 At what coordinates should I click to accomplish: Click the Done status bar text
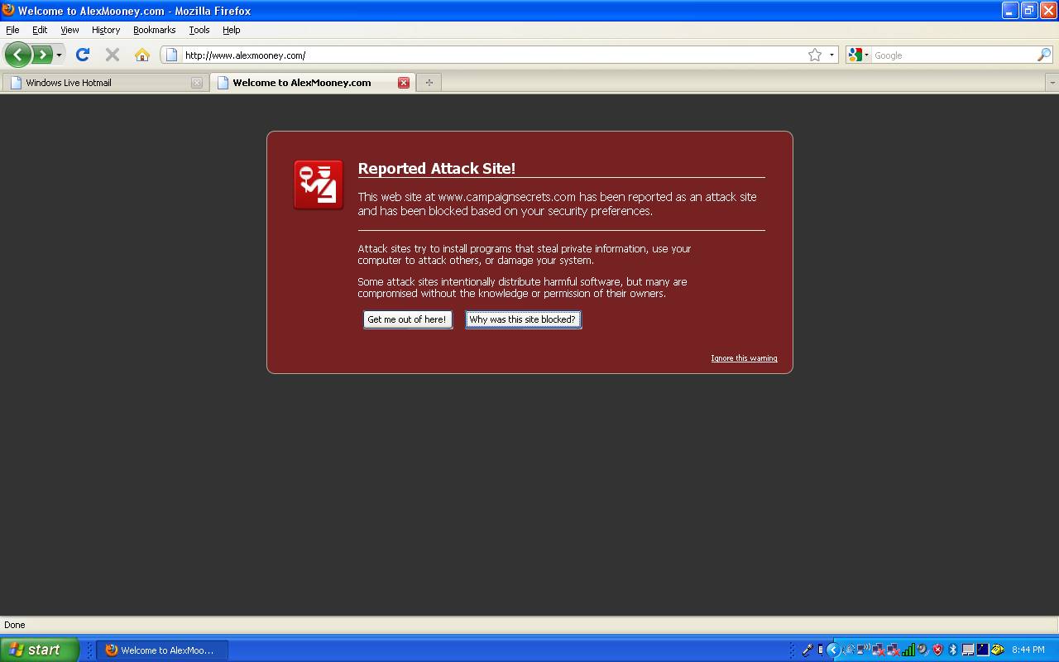pyautogui.click(x=15, y=625)
